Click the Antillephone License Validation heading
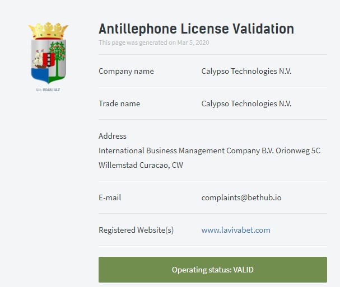Image resolution: width=340 pixels, height=287 pixels. coord(196,29)
